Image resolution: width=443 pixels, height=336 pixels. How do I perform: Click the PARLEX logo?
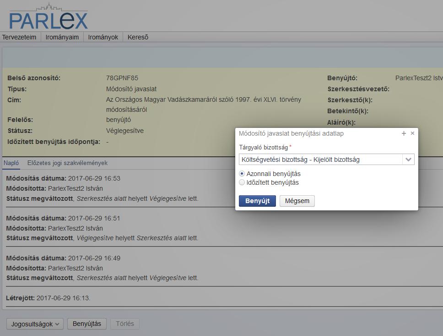(x=49, y=17)
